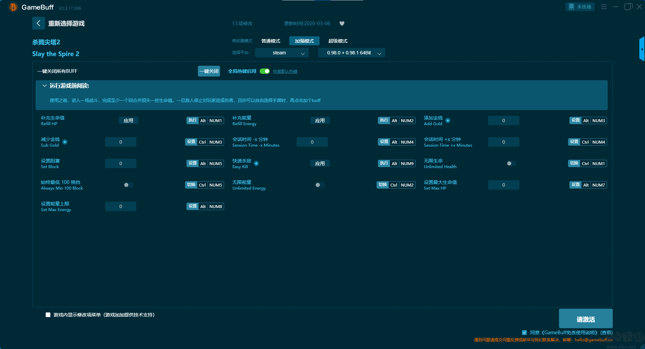Viewport: 645px width, 349px height.
Task: Toggle the global hotkey enable switch
Action: 265,71
